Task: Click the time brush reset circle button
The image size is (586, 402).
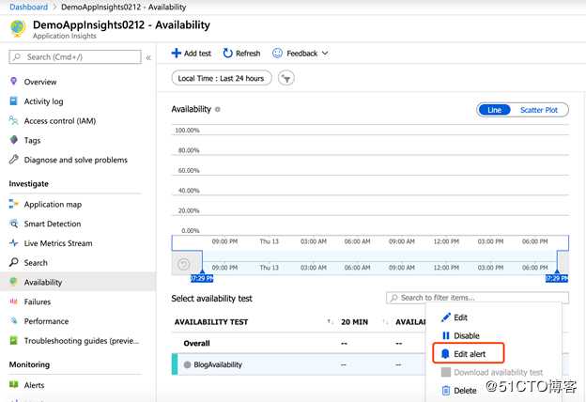Action: [183, 264]
